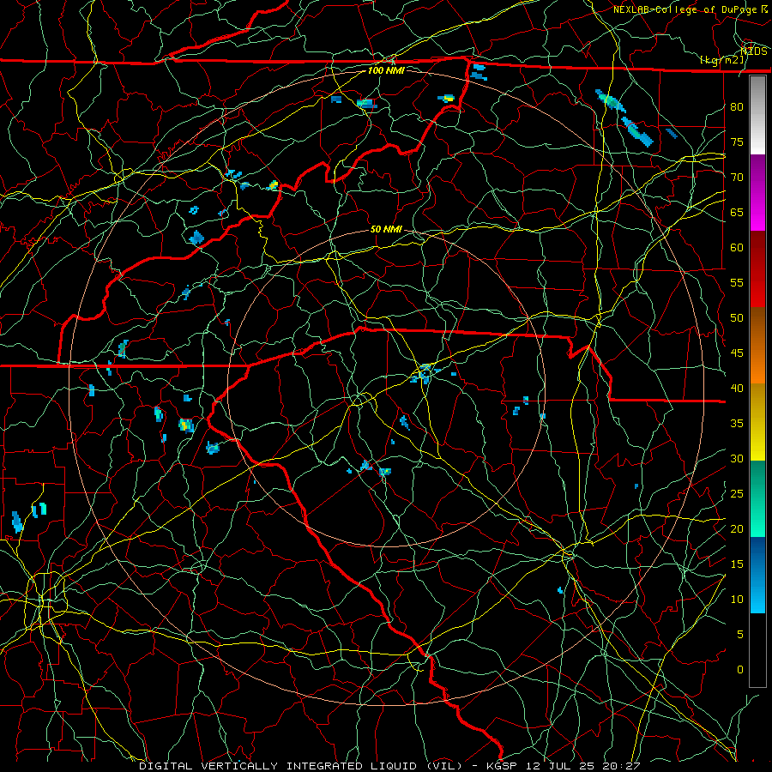This screenshot has width=772, height=772.
Task: Click the scale value "15"
Action: click(737, 564)
